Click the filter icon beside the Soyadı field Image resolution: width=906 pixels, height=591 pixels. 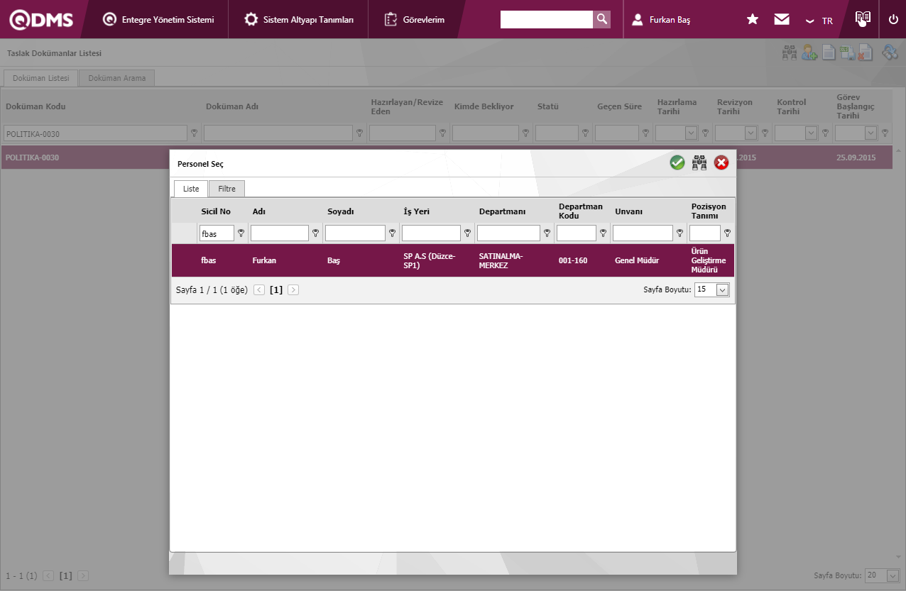392,233
